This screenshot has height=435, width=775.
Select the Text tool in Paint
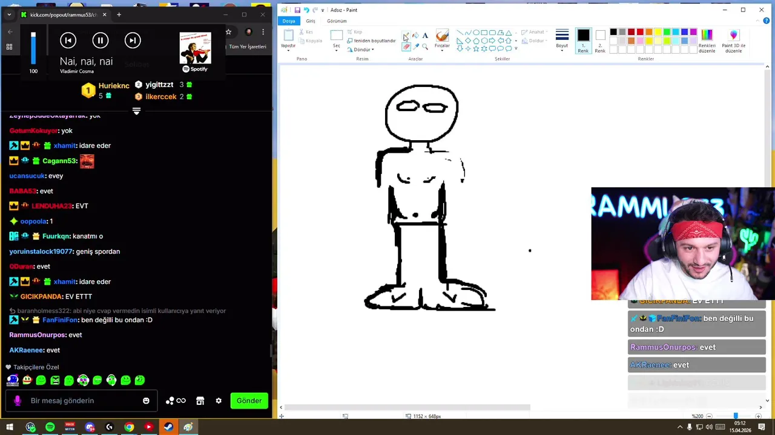425,36
